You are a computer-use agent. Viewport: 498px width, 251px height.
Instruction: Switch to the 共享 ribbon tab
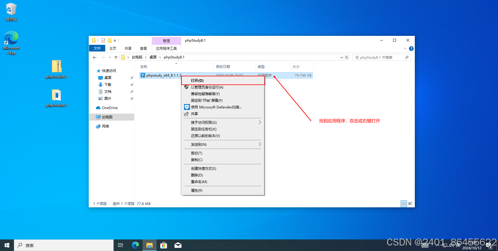pos(128,48)
